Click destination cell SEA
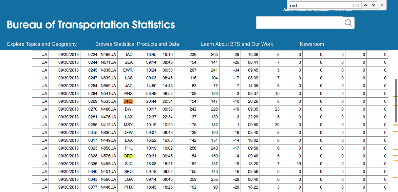Viewport: 398px width, 192px height. [x=129, y=62]
